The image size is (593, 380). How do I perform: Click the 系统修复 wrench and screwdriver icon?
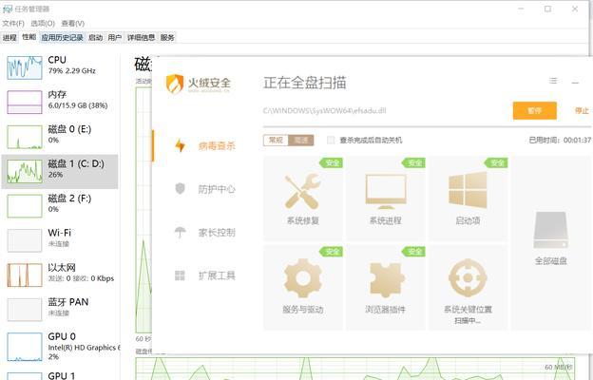point(302,191)
